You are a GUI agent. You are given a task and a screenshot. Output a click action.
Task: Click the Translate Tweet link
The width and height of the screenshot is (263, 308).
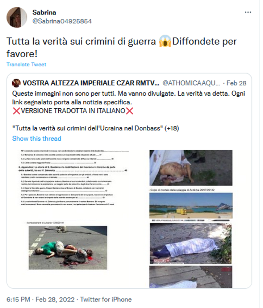click(27, 65)
